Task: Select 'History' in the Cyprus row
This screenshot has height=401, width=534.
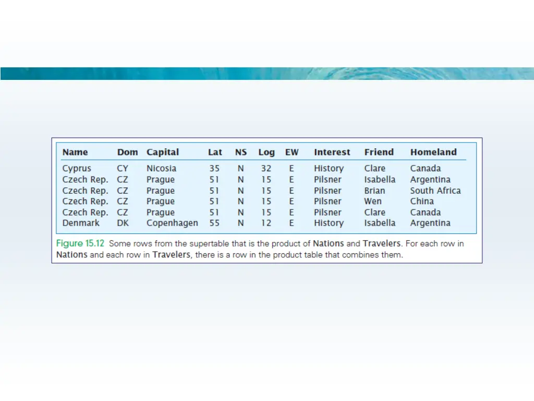Action: pos(329,169)
